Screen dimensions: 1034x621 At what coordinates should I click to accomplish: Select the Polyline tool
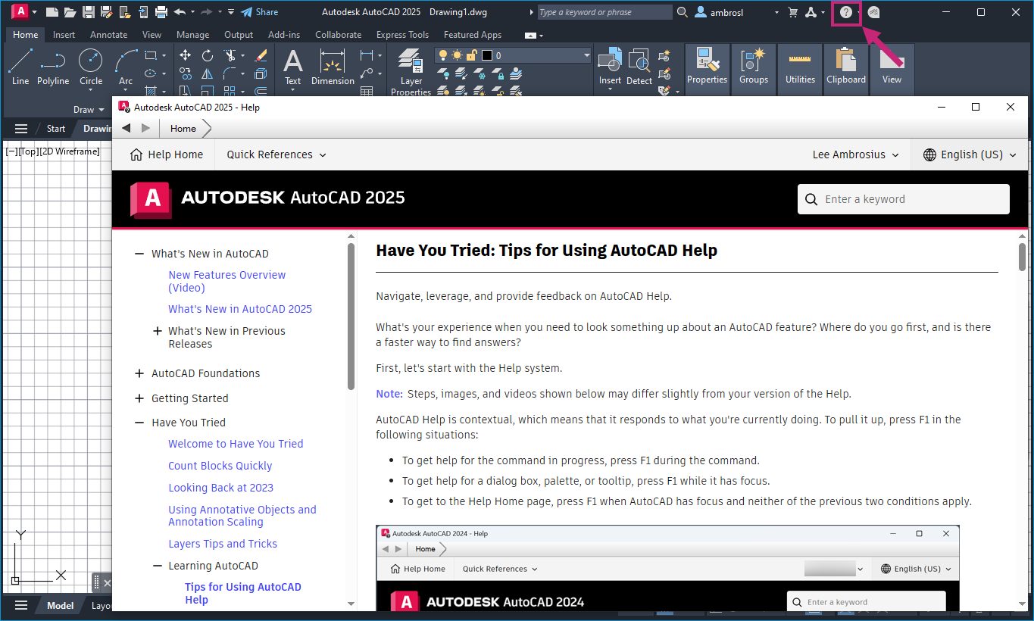[53, 67]
